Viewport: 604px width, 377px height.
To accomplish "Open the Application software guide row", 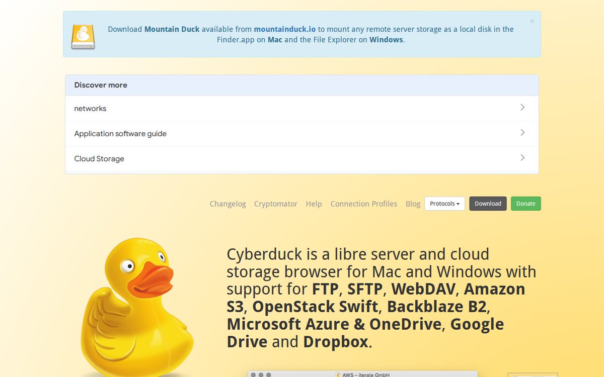I will [x=302, y=133].
